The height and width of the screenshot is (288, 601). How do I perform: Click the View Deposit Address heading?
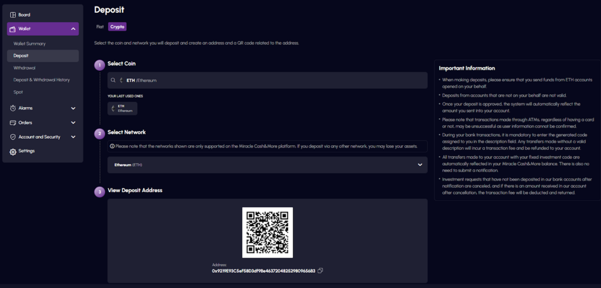click(x=135, y=190)
